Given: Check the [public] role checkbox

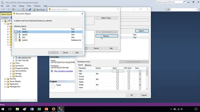Looking at the screenshot, I should pyautogui.click(x=16, y=40).
